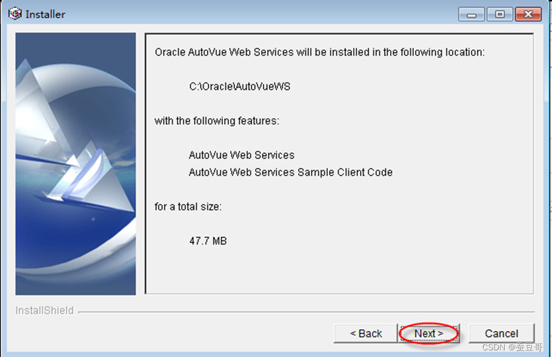The height and width of the screenshot is (357, 552).
Task: Click the Installer window title text
Action: pos(45,15)
